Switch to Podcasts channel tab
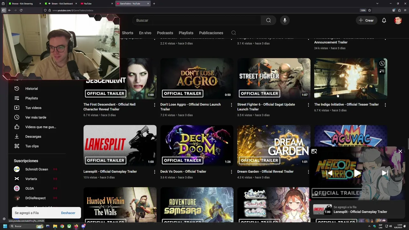Image resolution: width=409 pixels, height=230 pixels. 165,33
